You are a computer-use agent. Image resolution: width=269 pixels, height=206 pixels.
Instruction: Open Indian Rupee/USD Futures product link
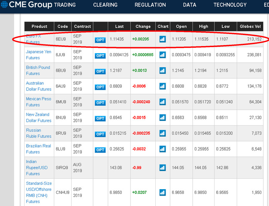37,168
